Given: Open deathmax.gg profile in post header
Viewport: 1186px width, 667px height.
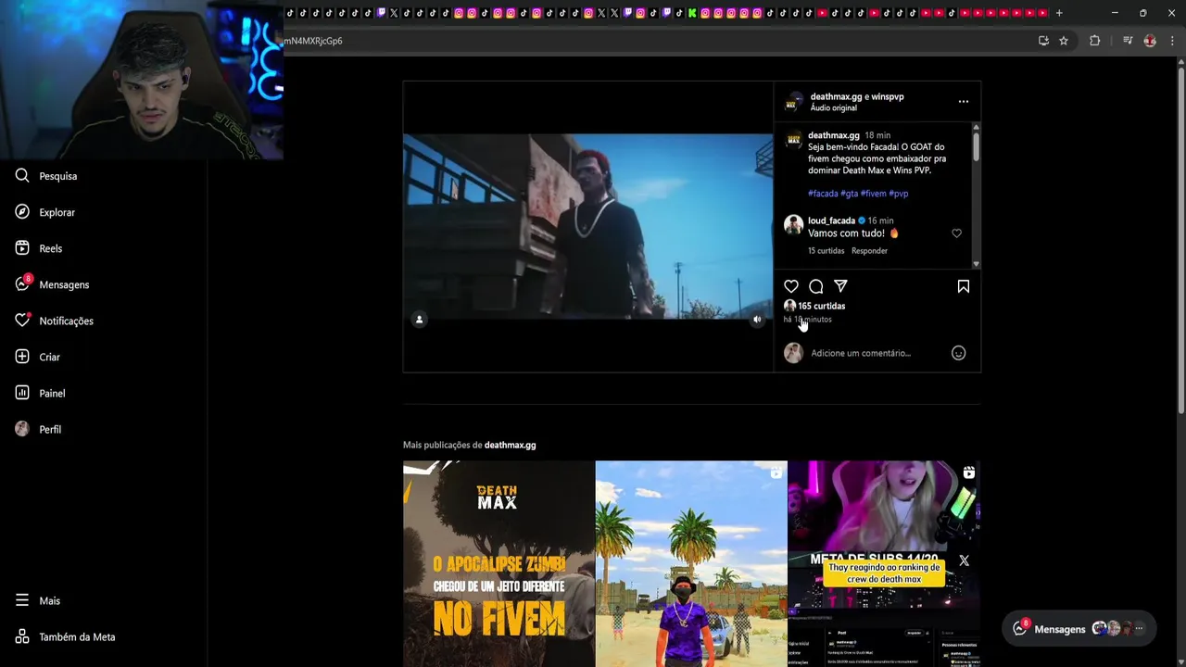Looking at the screenshot, I should pyautogui.click(x=837, y=96).
